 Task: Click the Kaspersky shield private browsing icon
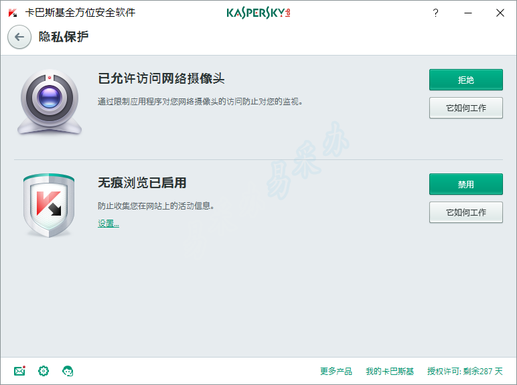pos(49,206)
